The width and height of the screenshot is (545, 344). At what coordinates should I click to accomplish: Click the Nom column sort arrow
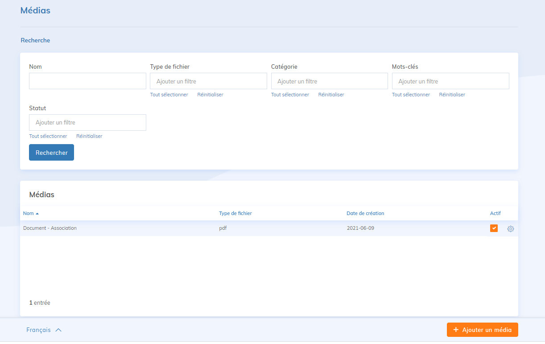point(37,214)
